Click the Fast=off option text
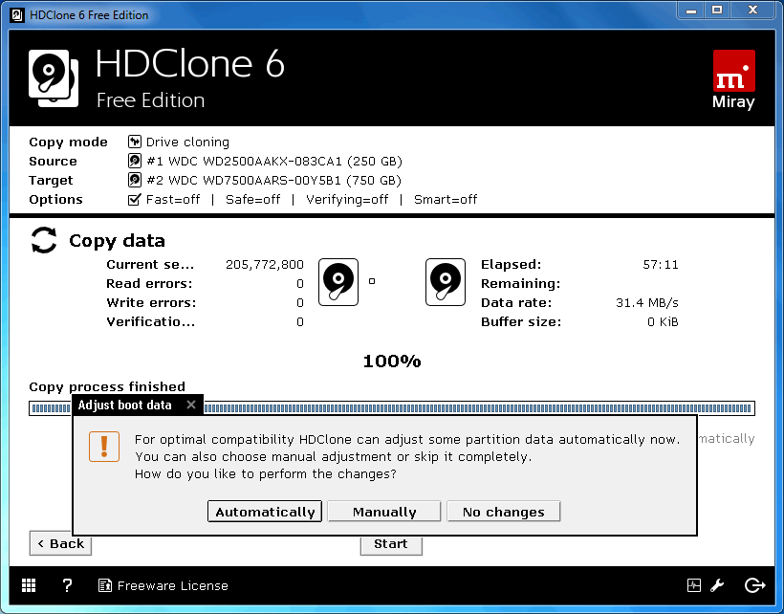784x614 pixels. [x=173, y=200]
